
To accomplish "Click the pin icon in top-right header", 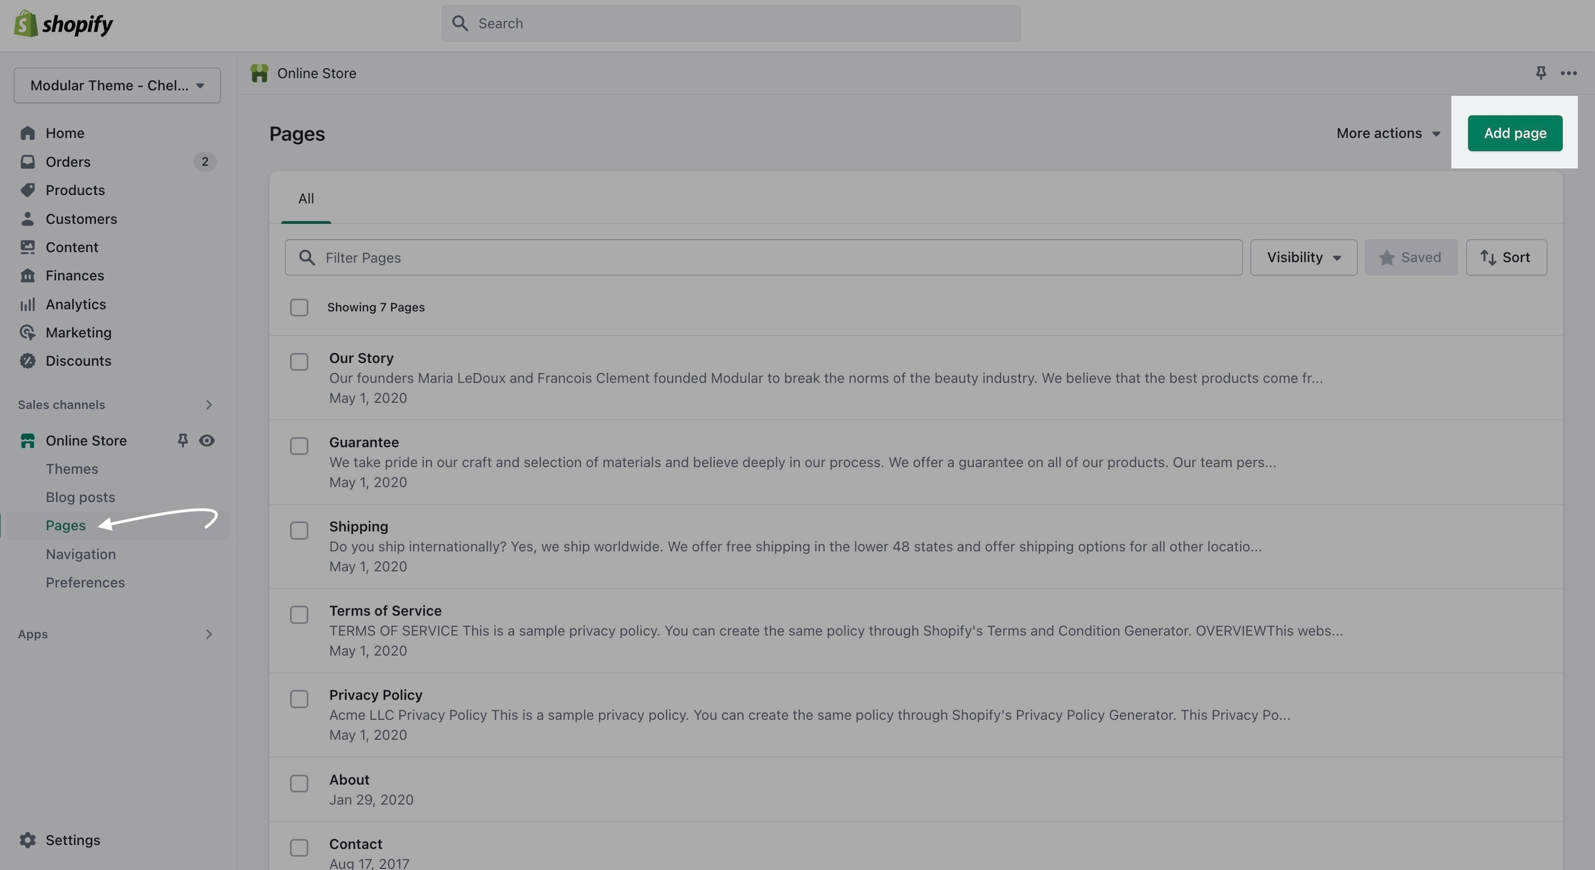I will click(x=1540, y=73).
